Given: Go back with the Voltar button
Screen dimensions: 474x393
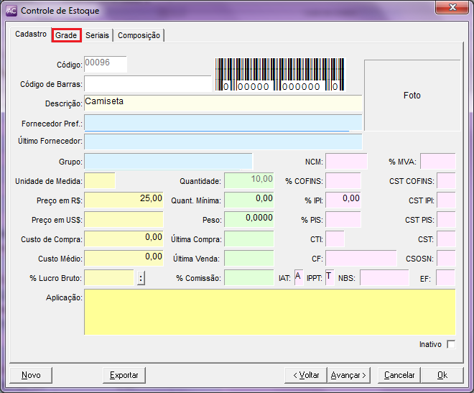Looking at the screenshot, I should tap(305, 375).
